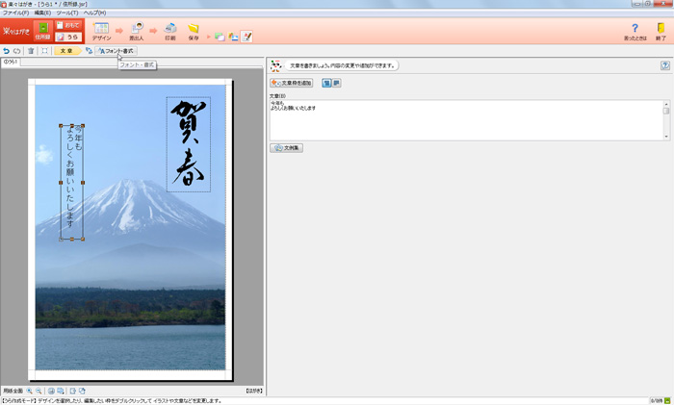Screen dimensions: 674x405
Task: Open the 困ったときは help icon
Action: [635, 31]
